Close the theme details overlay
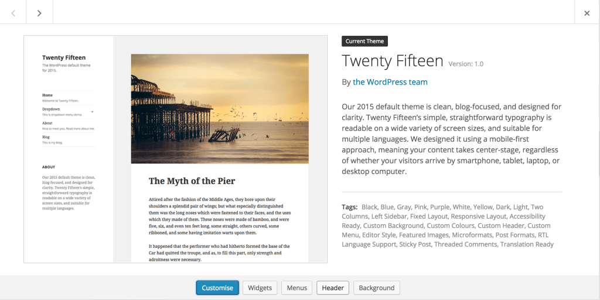Image resolution: width=600 pixels, height=300 pixels. pos(587,12)
